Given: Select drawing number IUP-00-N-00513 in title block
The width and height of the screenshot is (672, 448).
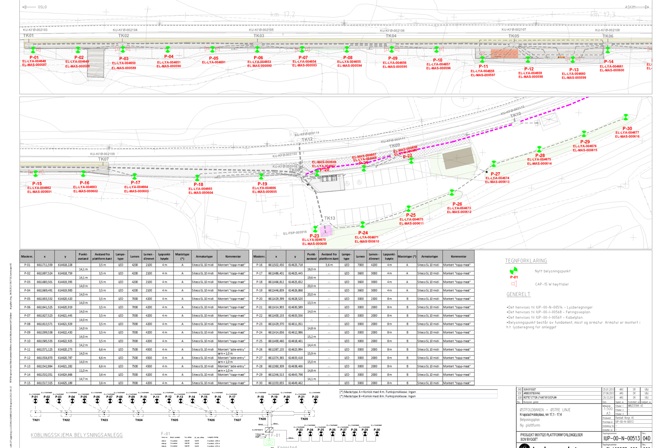Looking at the screenshot, I should (x=621, y=438).
